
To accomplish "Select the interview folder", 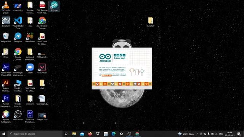I will pos(30,100).
